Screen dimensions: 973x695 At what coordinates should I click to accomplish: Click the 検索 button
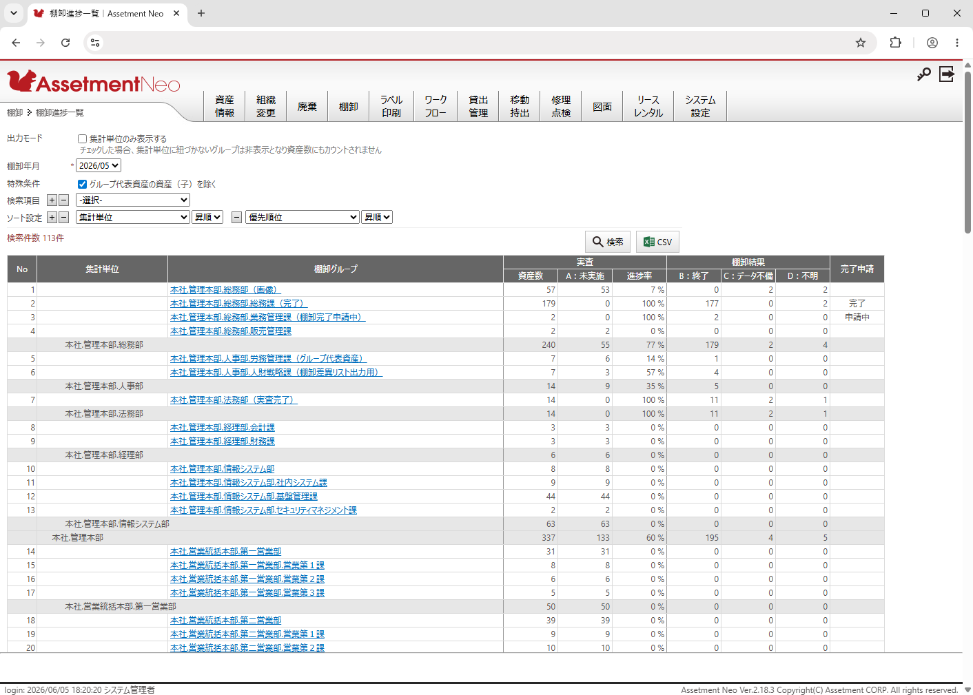(x=608, y=242)
